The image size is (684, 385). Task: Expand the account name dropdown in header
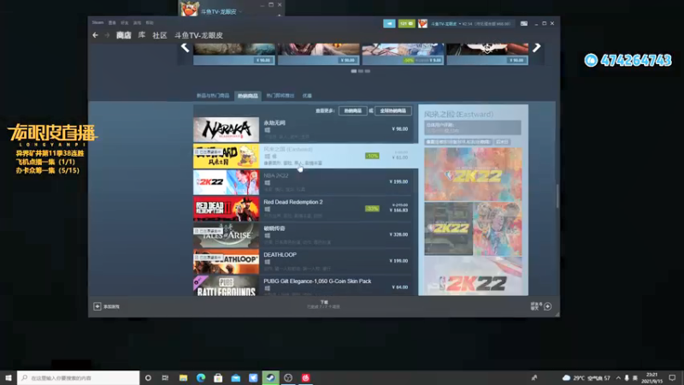tap(445, 24)
